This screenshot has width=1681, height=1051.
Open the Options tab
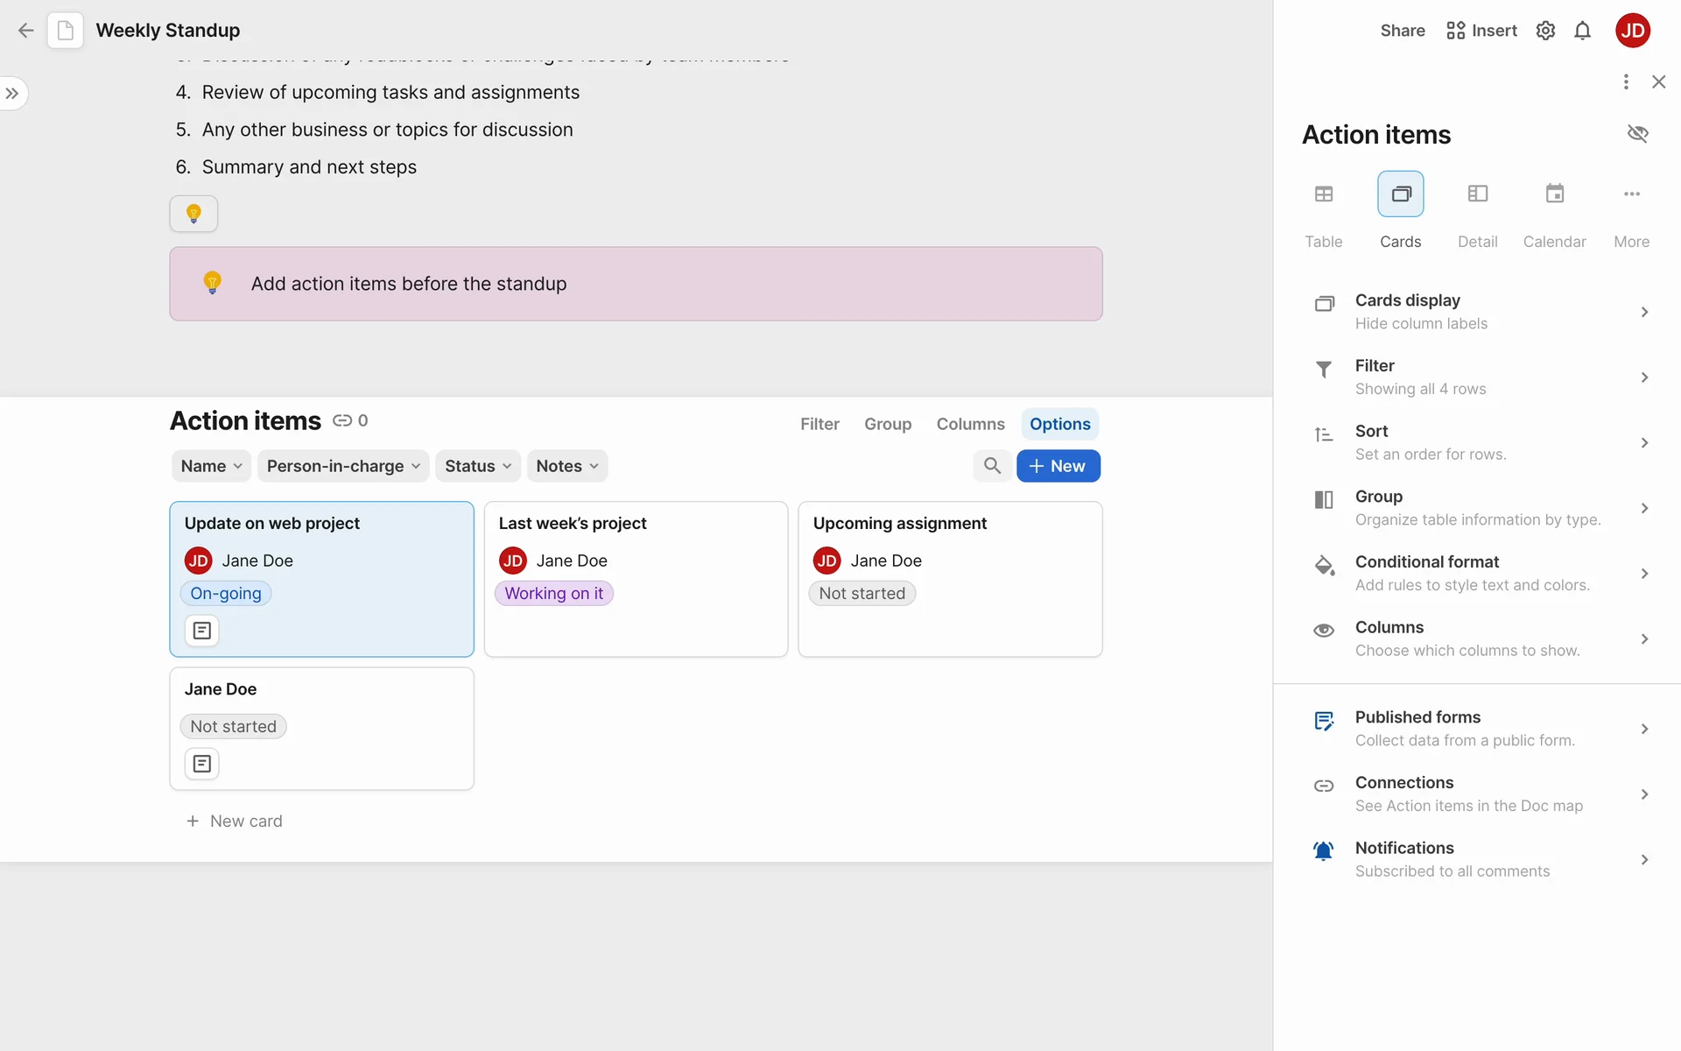click(x=1059, y=424)
